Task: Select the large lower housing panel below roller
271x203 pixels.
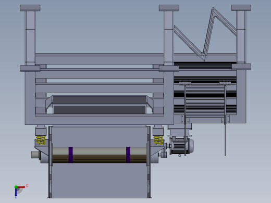Action: point(100,181)
